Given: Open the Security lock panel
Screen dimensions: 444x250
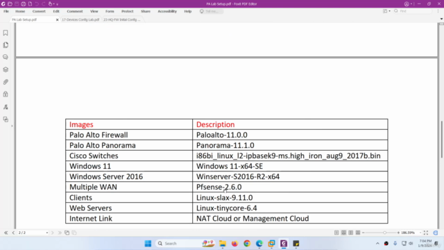Looking at the screenshot, I should [6, 94].
